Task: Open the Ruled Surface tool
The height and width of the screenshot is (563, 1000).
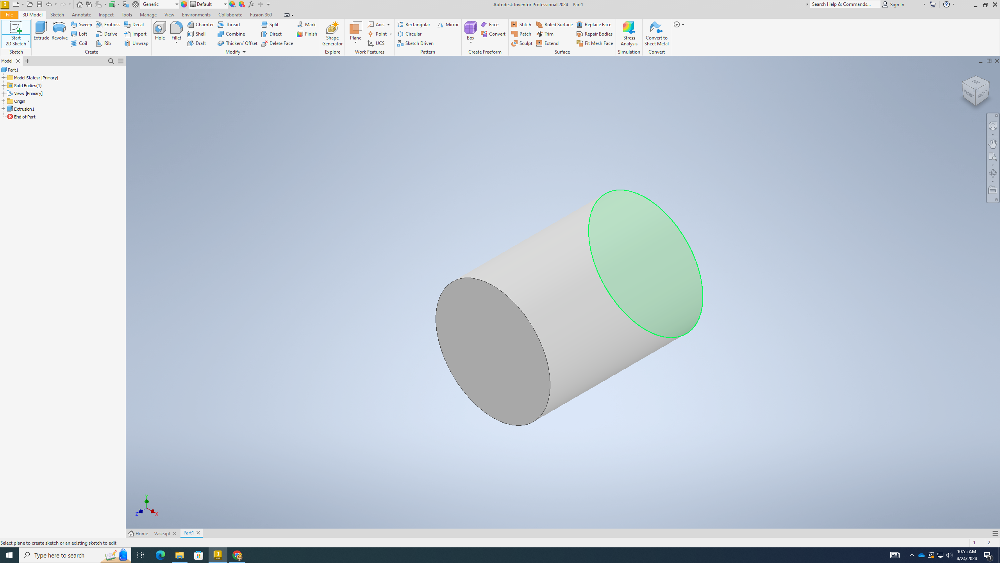Action: click(554, 24)
